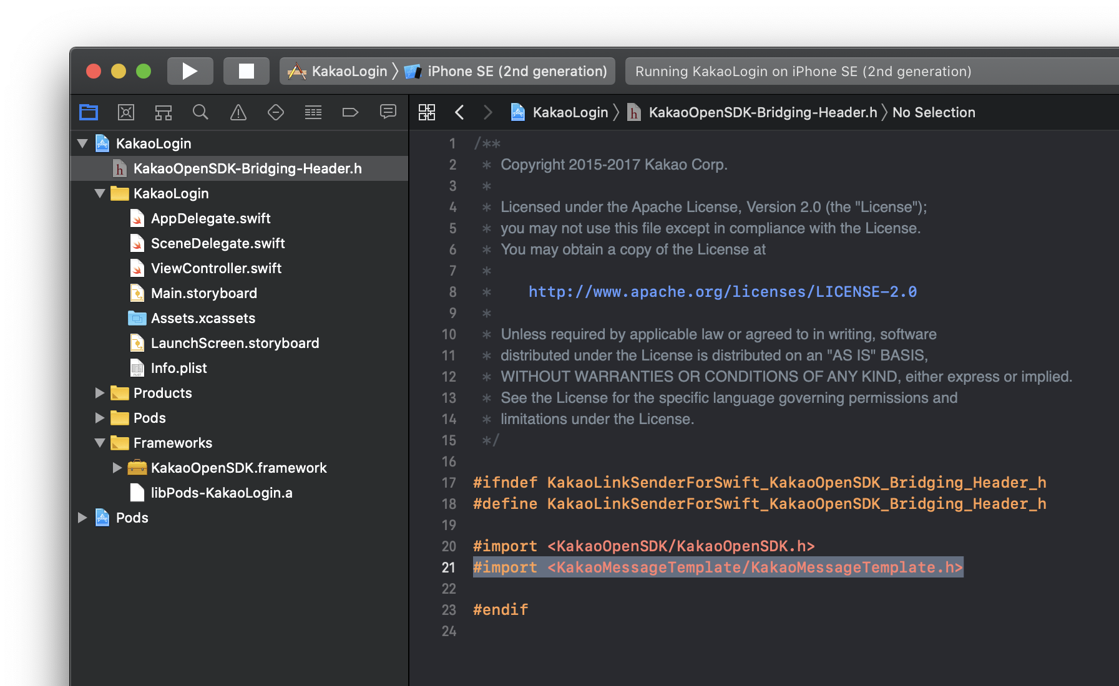Minimize the Xcode window with yellow button
This screenshot has width=1119, height=686.
(119, 71)
